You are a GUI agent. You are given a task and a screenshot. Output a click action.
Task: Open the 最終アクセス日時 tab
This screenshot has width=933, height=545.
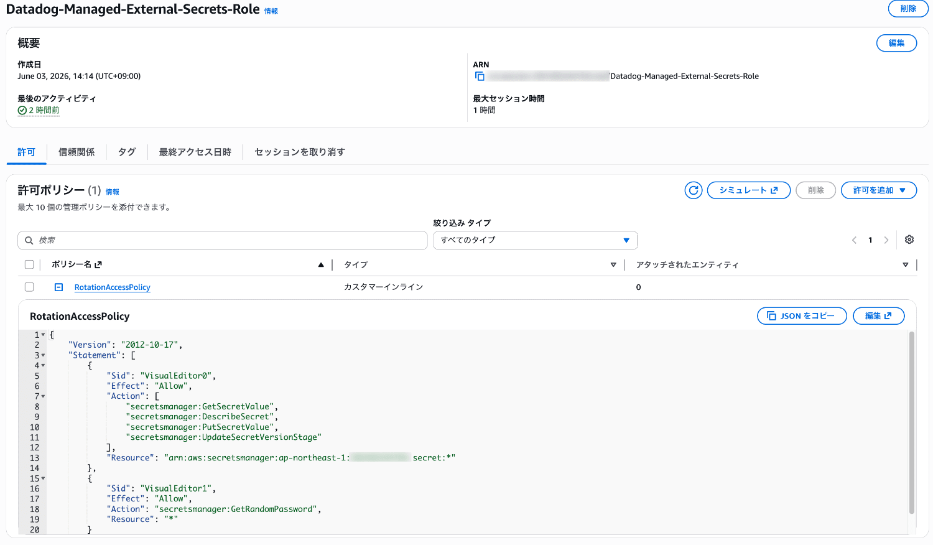(195, 152)
